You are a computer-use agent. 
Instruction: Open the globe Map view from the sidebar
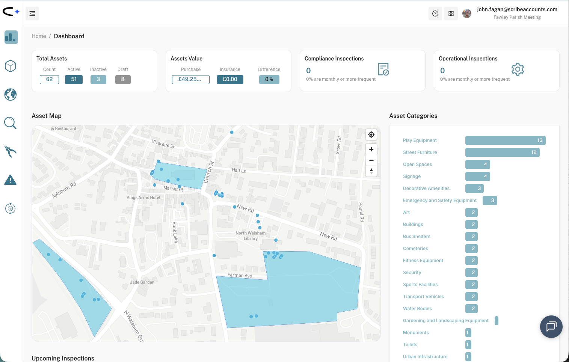click(10, 95)
